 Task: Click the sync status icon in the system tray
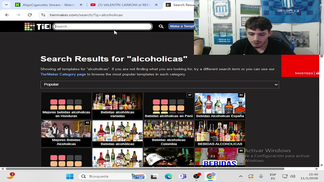[251, 176]
